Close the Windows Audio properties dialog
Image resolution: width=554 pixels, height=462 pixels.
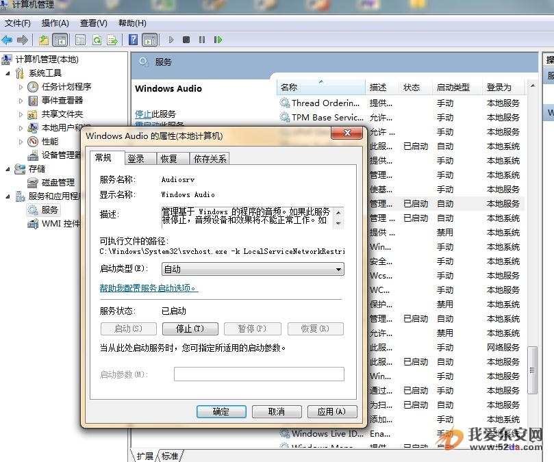pos(347,133)
